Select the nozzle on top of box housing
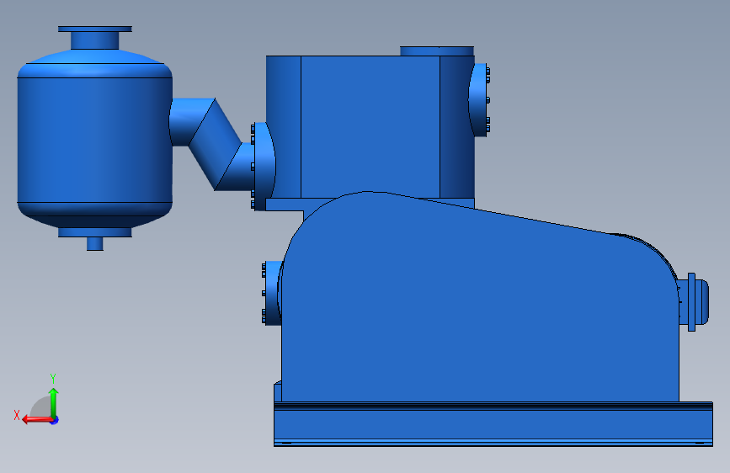 (x=437, y=50)
